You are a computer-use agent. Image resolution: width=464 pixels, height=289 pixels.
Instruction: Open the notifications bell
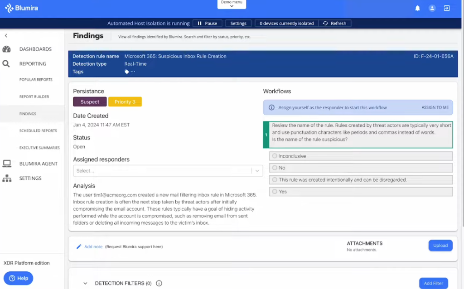(417, 8)
